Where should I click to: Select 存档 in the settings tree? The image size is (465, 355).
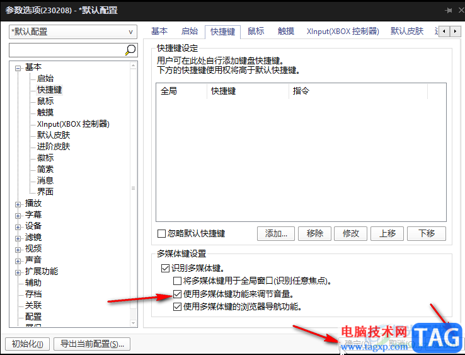(33, 294)
